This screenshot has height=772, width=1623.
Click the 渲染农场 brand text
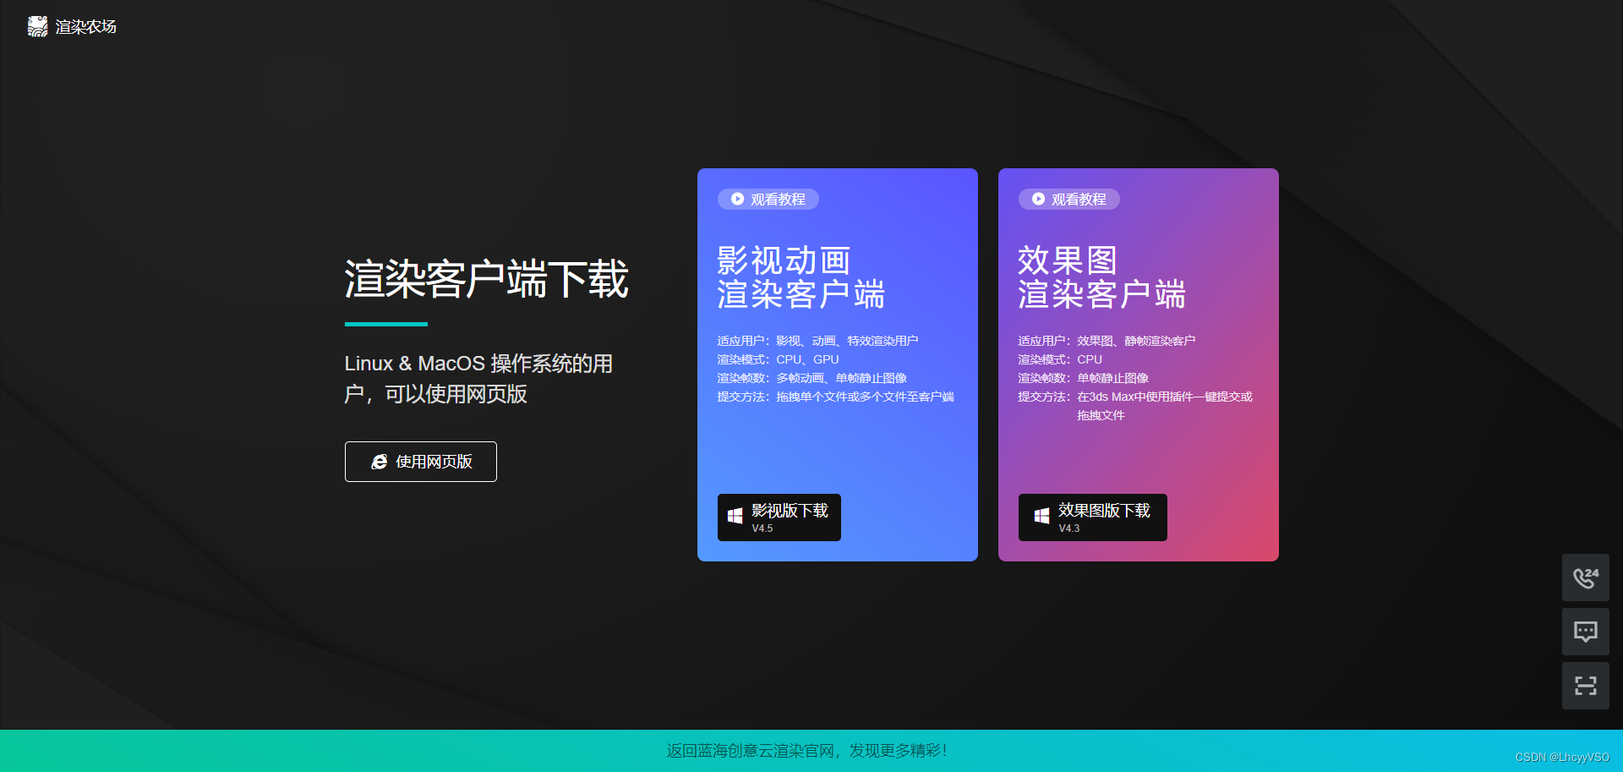pos(86,27)
